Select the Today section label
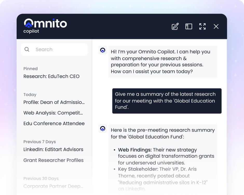 [x=30, y=95]
